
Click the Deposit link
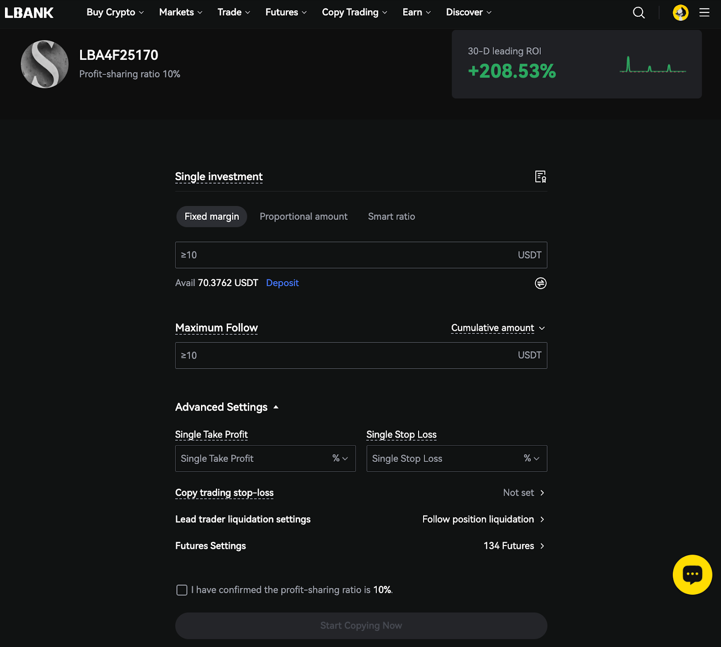pyautogui.click(x=282, y=283)
